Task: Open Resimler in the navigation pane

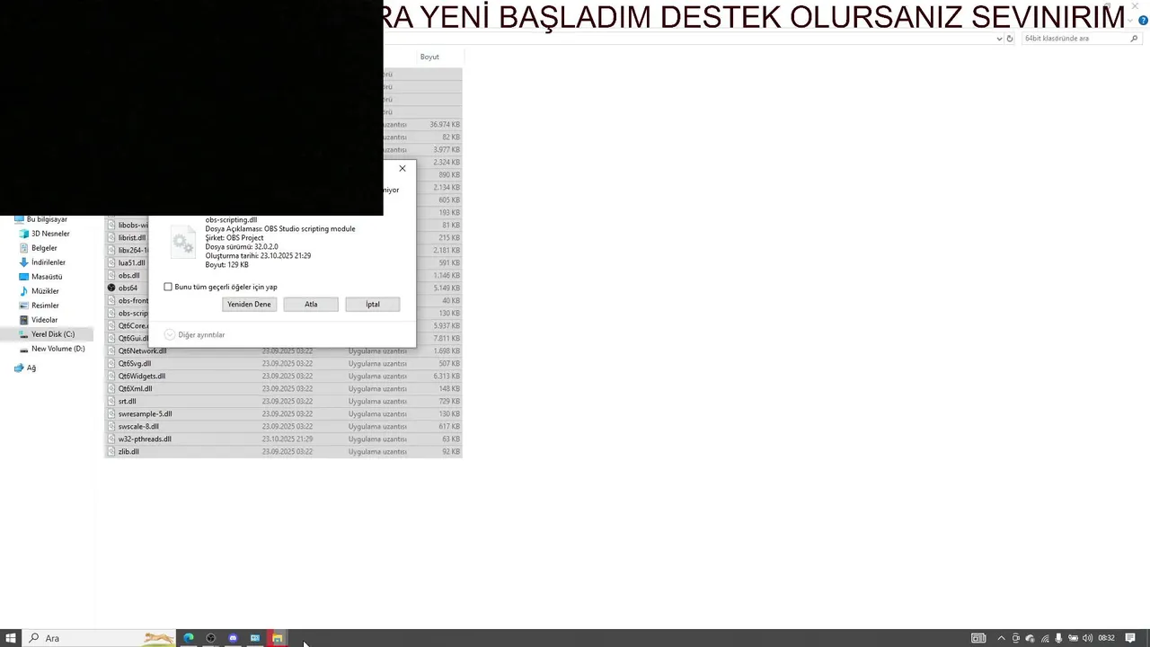Action: [45, 306]
